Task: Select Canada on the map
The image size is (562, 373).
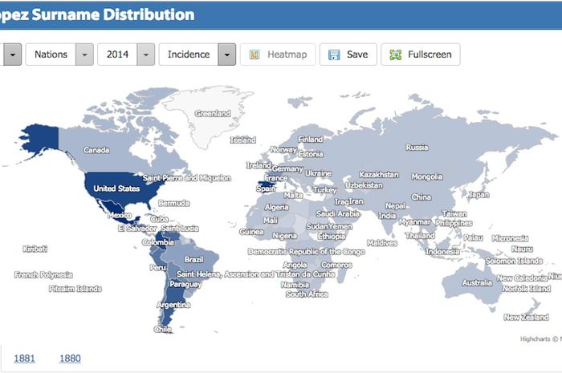Action: click(x=96, y=150)
